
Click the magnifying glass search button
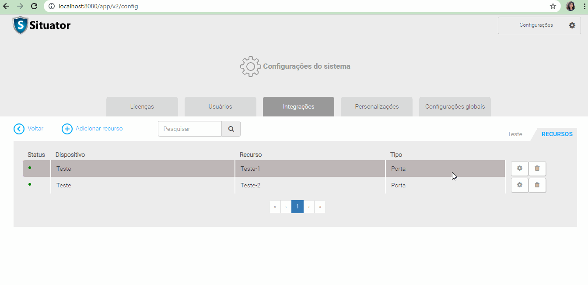click(x=231, y=129)
